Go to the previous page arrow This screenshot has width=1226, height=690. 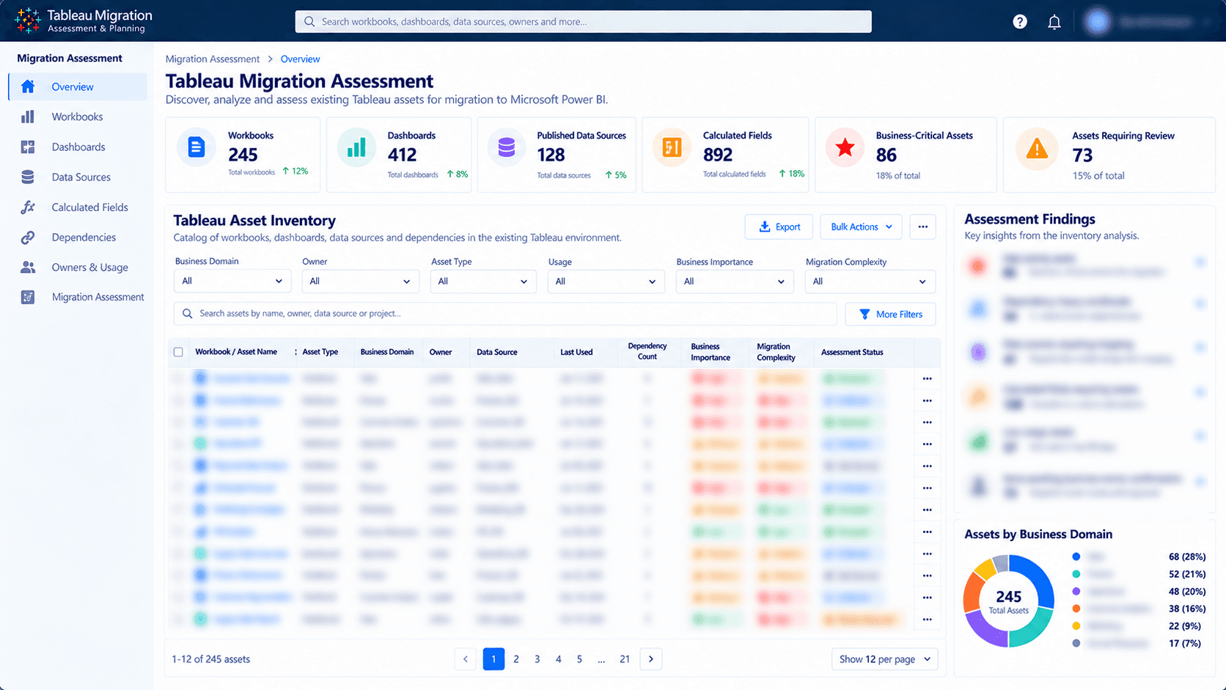(465, 659)
